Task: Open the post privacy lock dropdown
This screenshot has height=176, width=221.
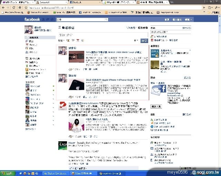Action: pos(136,41)
